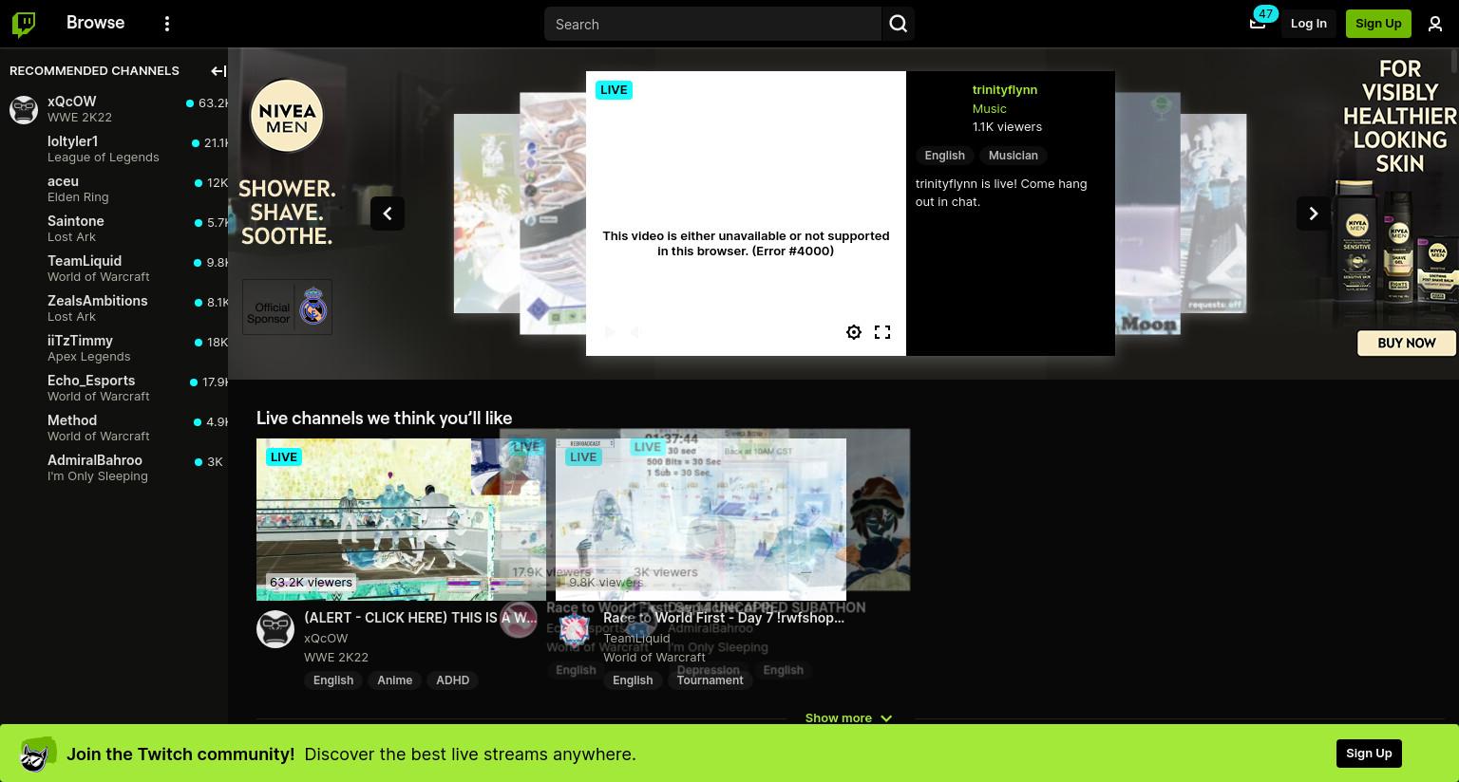The height and width of the screenshot is (782, 1459).
Task: Open aceu channel in sidebar
Action: [114, 189]
